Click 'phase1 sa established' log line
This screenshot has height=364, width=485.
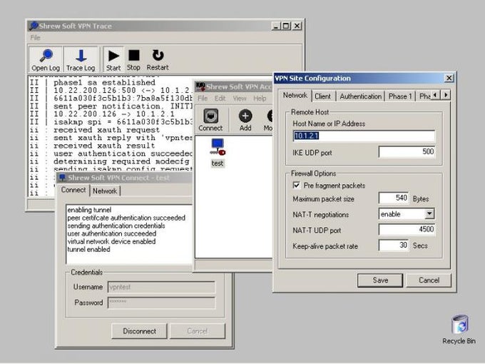click(x=104, y=83)
